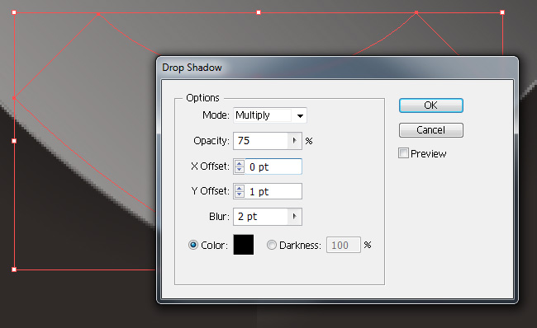Click the Blur value field
Viewport: 537px width, 328px height.
260,217
